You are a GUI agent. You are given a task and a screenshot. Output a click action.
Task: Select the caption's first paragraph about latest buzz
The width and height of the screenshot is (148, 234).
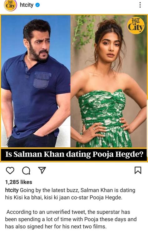pyautogui.click(x=70, y=194)
